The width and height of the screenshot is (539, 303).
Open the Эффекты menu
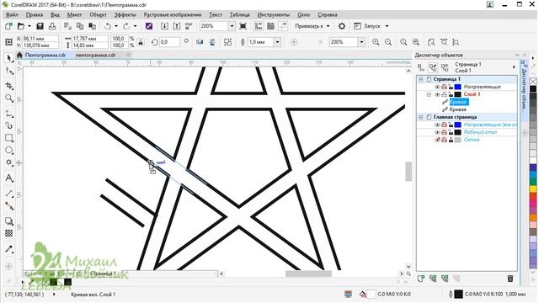pos(125,15)
